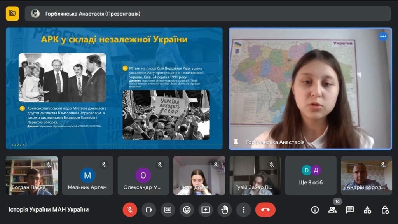The image size is (398, 224).
Task: Select Богдан Паска's video thumbnail
Action: [32, 175]
